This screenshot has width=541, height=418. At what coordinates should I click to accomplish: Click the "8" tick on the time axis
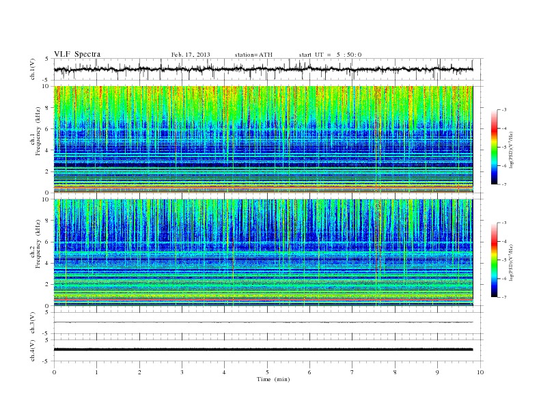click(x=395, y=372)
